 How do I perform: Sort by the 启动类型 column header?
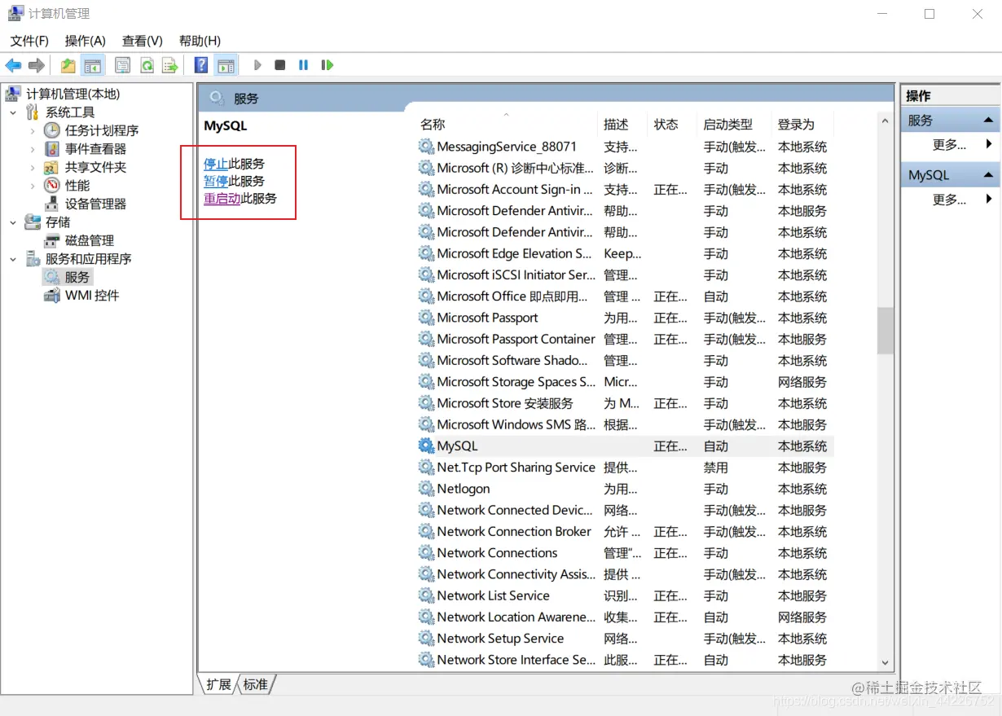[734, 124]
